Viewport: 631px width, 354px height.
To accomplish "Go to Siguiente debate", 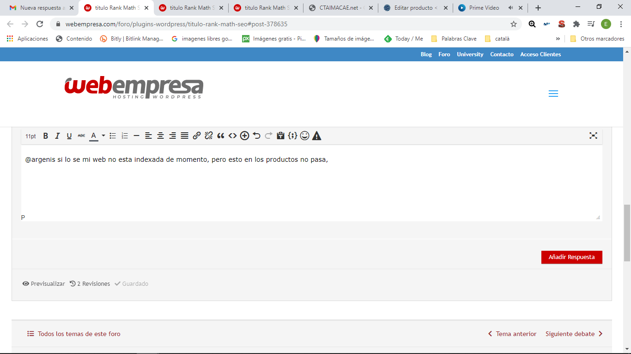I will pos(574,334).
